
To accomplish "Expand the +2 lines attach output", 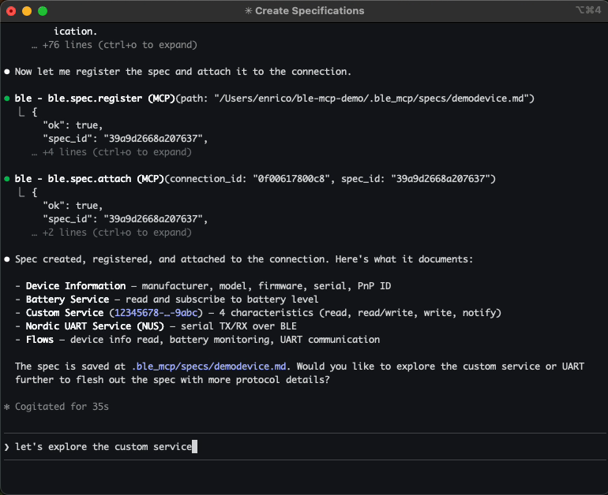I will 111,233.
